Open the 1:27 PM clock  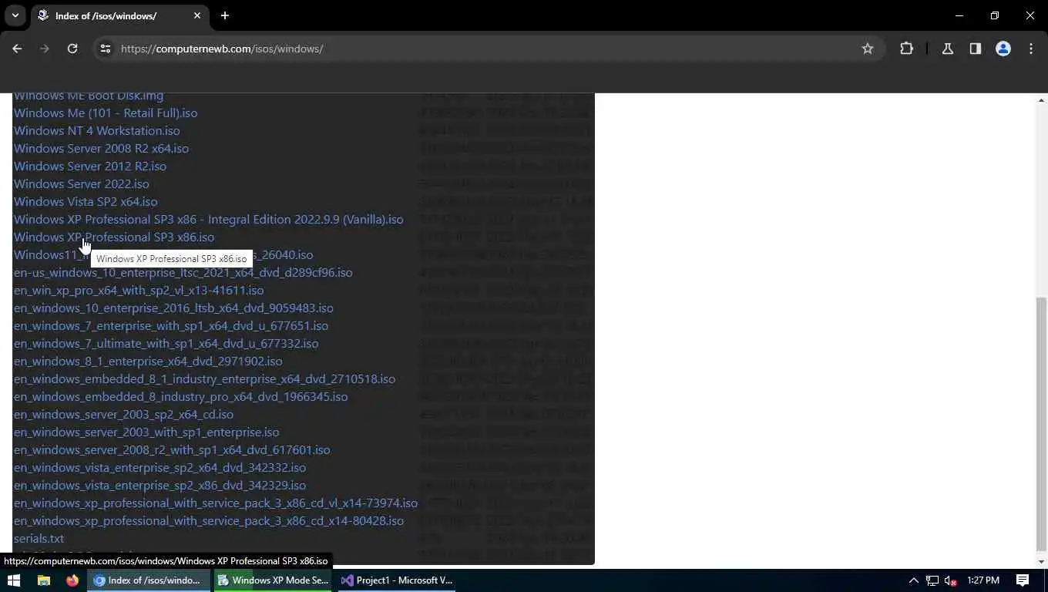(983, 580)
